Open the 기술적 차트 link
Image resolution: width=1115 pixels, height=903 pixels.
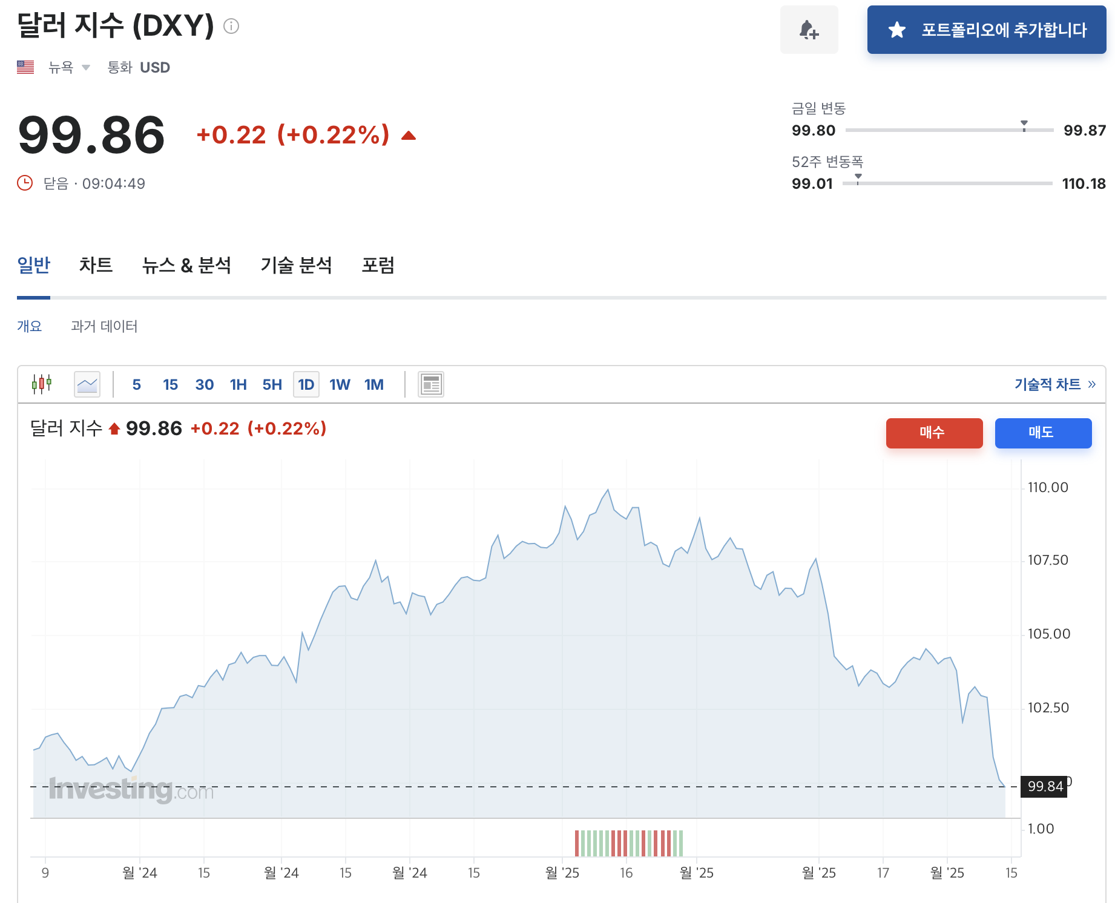tap(1055, 384)
